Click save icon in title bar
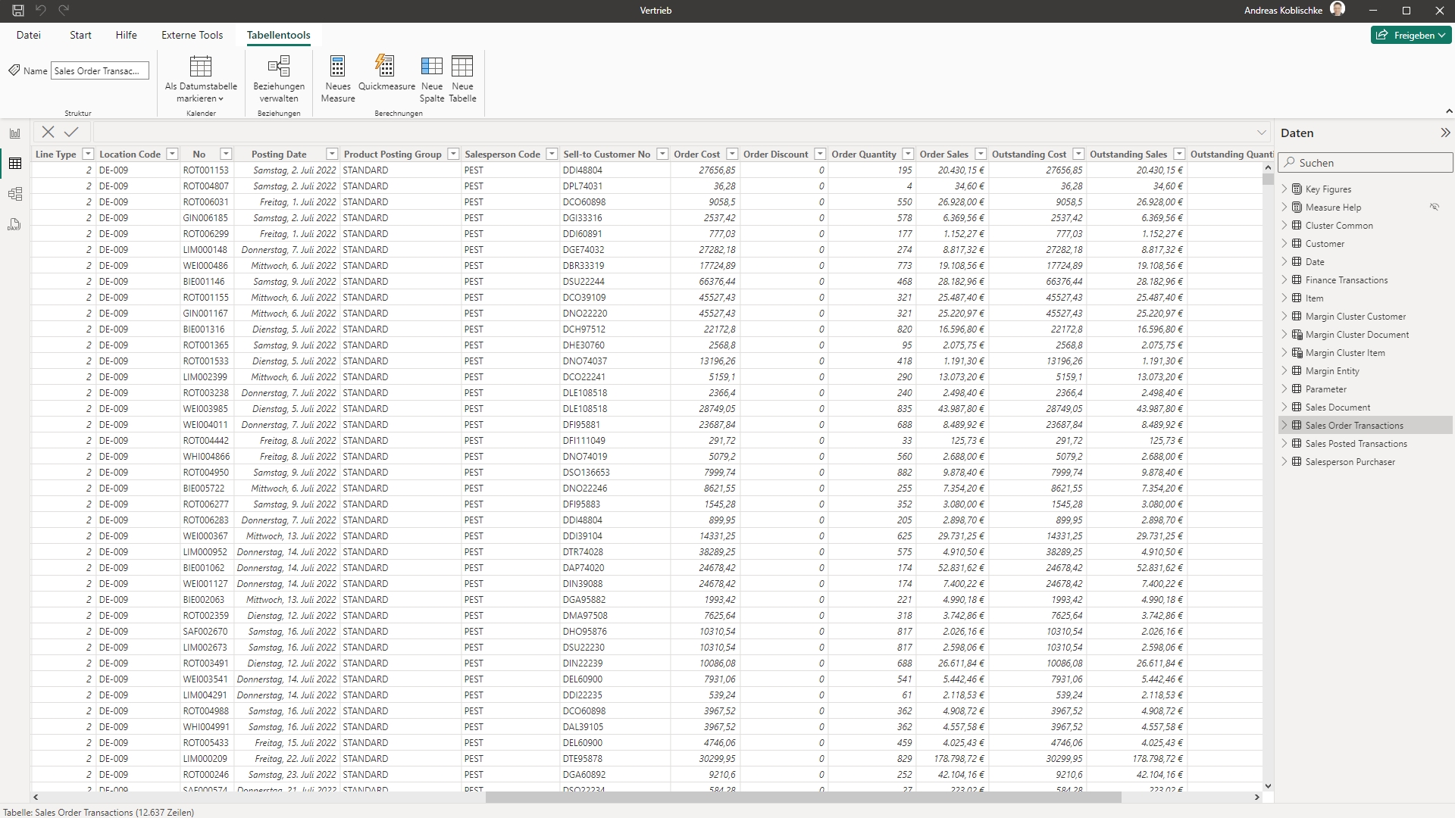1455x818 pixels. pyautogui.click(x=18, y=11)
